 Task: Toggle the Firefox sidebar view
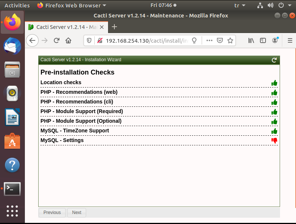coord(263,40)
